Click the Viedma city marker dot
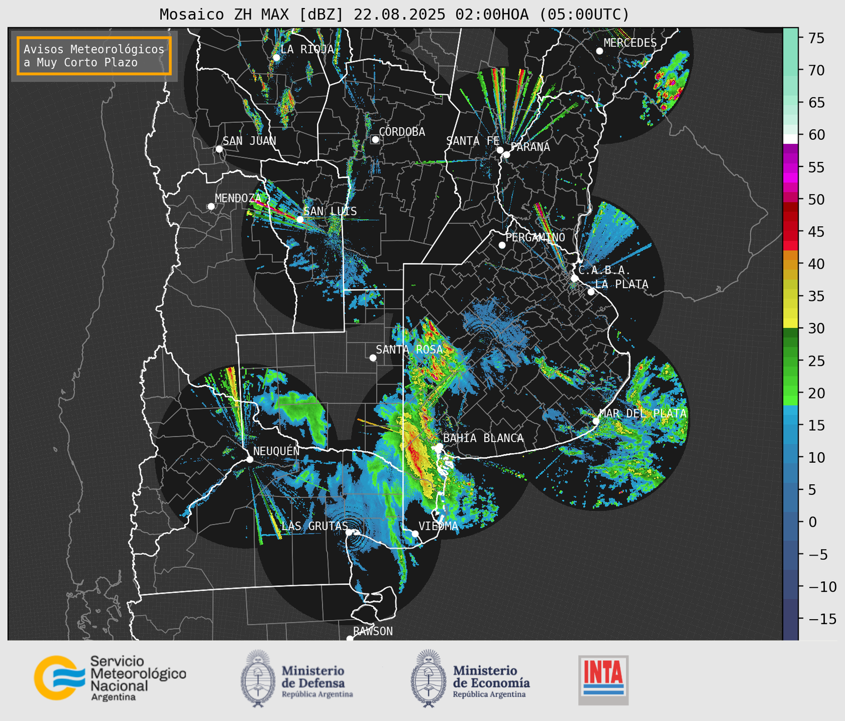 click(415, 533)
